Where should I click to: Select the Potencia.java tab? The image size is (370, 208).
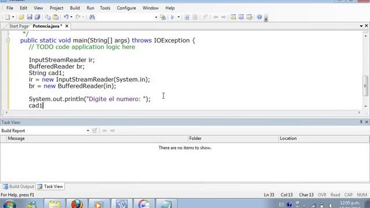pyautogui.click(x=47, y=26)
